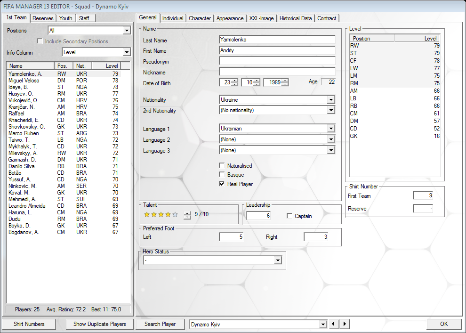Open the Info Column dropdown
The height and width of the screenshot is (333, 466).
(127, 52)
